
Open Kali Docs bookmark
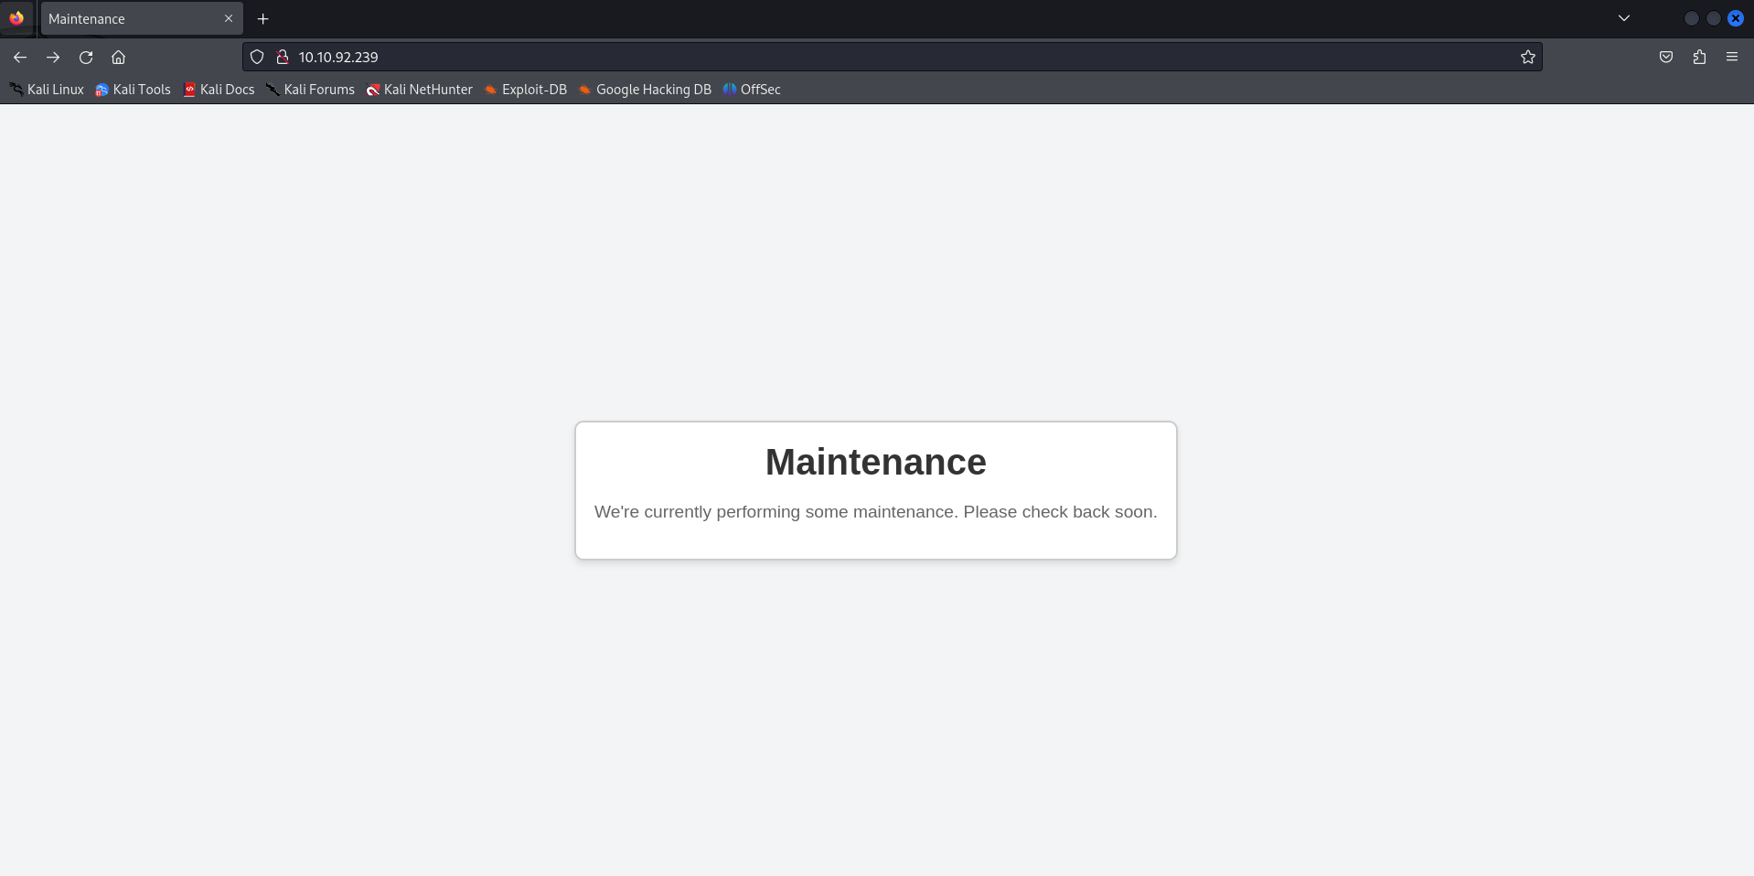coord(219,90)
